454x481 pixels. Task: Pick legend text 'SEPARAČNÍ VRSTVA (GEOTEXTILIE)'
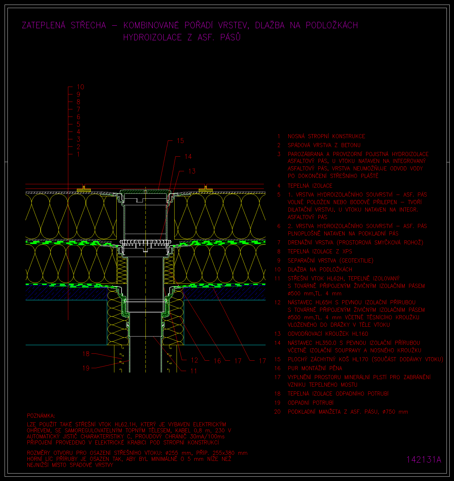click(330, 261)
